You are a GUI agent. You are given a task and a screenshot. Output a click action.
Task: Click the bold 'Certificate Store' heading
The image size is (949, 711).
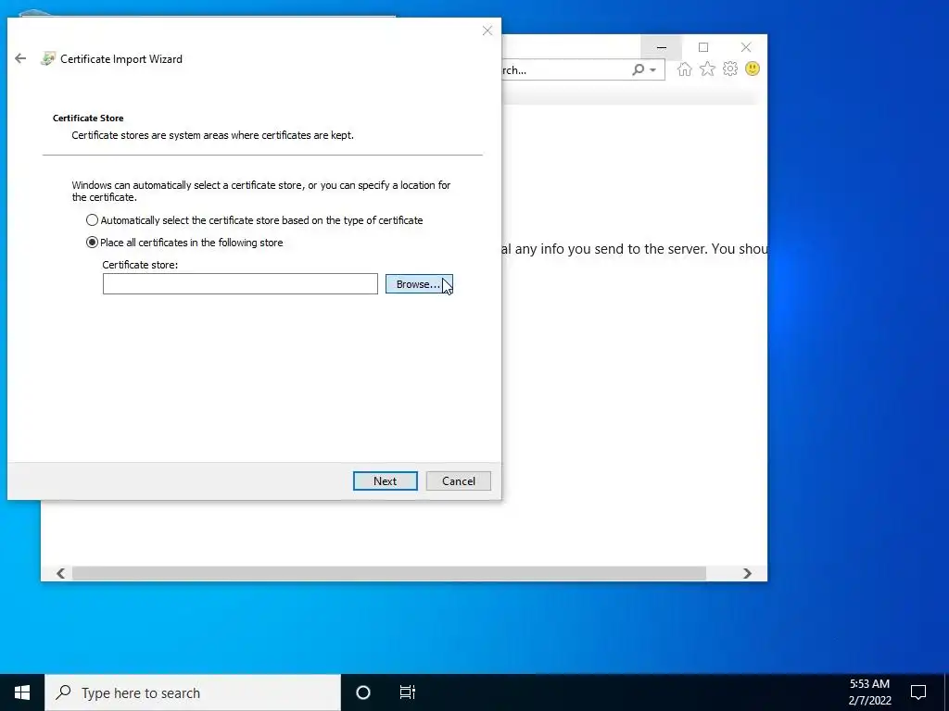(x=88, y=118)
